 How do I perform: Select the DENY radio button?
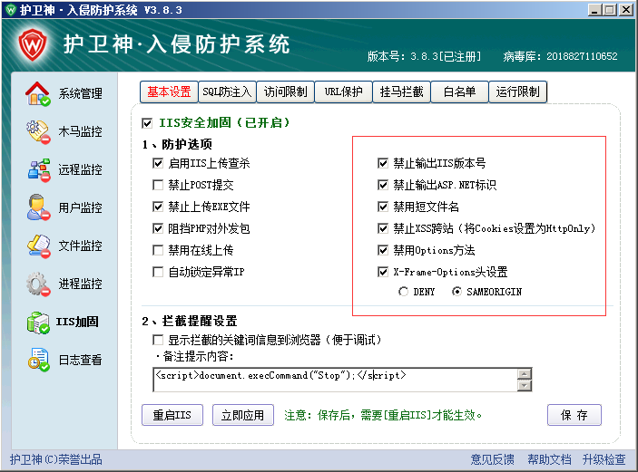[403, 292]
